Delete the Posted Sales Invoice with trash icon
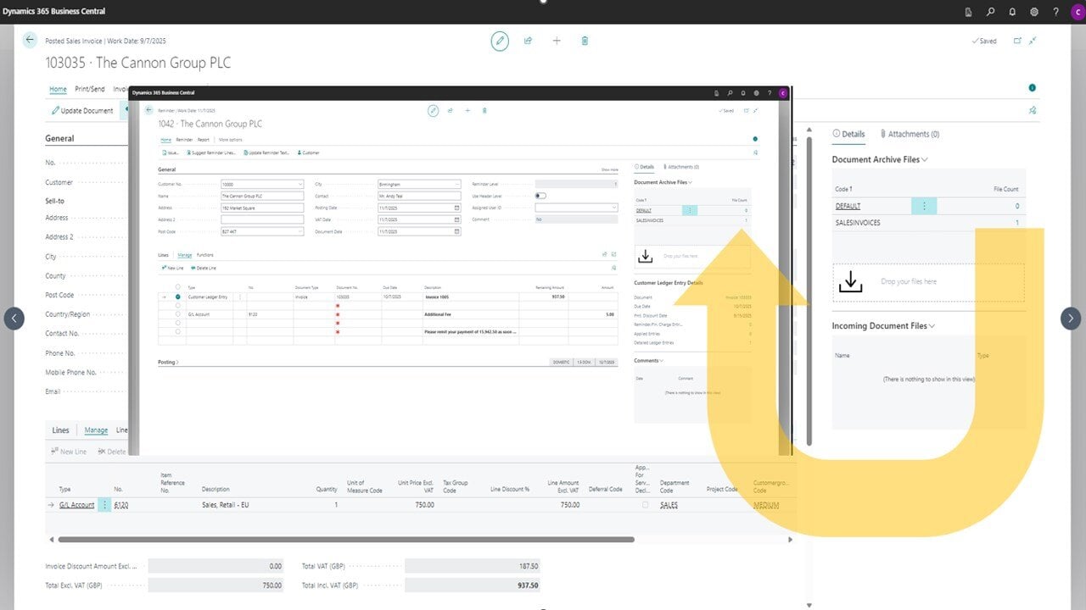This screenshot has height=610, width=1086. 585,41
